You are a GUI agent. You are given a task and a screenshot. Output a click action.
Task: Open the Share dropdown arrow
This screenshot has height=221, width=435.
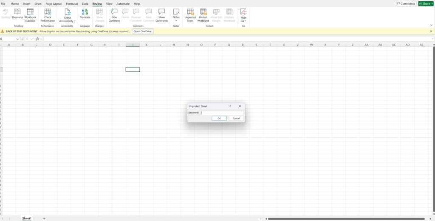[432, 3]
